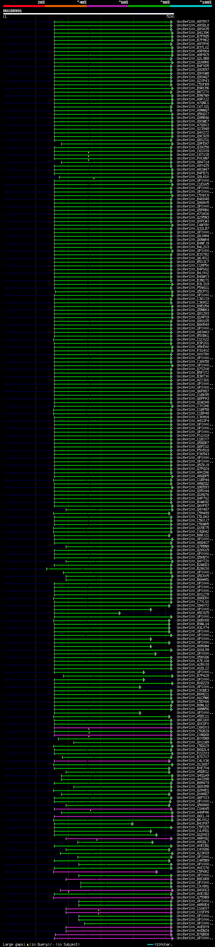Select hit label UniRef100_C6SX09
Viewport: 215px width, 947px height.
192,151
